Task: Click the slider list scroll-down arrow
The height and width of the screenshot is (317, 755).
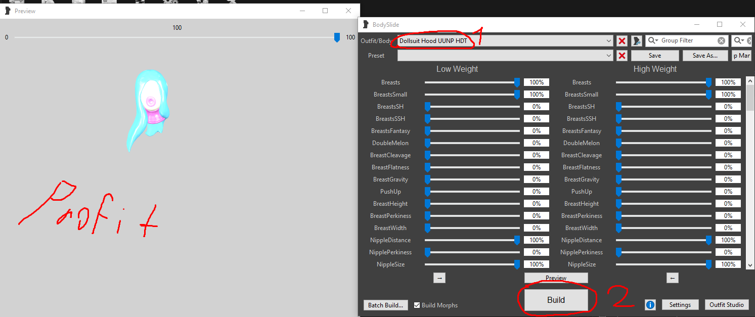Action: pyautogui.click(x=750, y=264)
